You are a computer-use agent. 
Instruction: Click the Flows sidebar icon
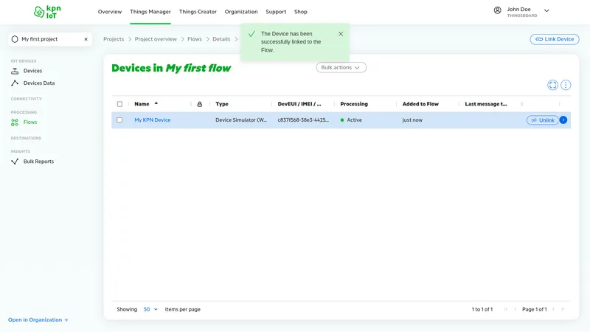click(x=15, y=122)
